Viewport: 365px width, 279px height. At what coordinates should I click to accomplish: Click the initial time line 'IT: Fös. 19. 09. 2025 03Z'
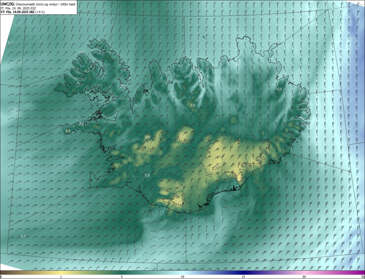click(x=18, y=8)
